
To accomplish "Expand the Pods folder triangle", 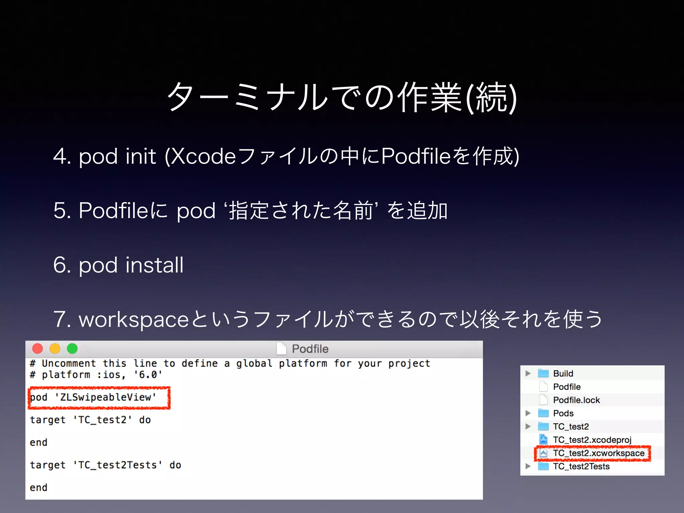I will click(528, 413).
